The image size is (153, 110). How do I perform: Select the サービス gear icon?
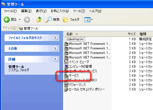[66, 76]
